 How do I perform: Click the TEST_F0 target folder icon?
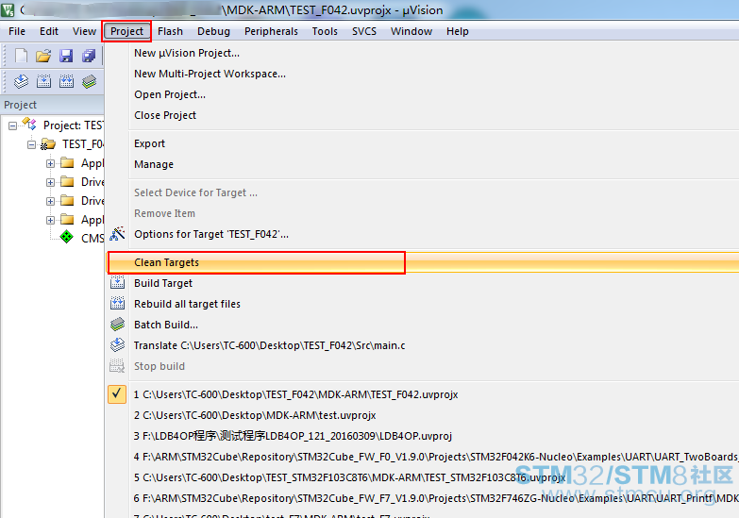point(48,143)
